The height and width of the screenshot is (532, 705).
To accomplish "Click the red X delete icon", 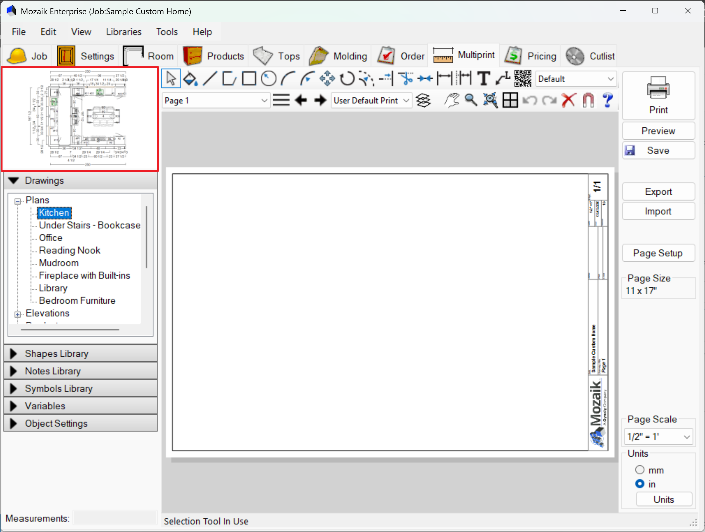I will [569, 101].
